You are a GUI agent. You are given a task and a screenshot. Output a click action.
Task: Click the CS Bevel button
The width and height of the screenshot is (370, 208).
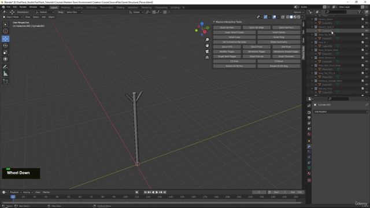279,61
